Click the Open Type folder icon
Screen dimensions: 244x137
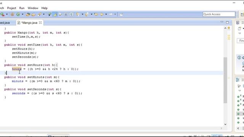28,14
